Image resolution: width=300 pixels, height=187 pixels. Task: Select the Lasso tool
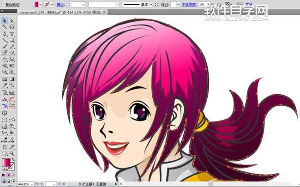[x=12, y=27]
